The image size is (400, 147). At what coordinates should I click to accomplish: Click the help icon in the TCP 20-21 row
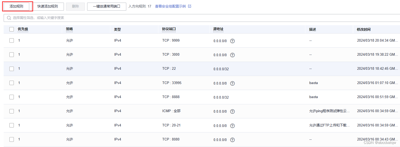point(232,126)
